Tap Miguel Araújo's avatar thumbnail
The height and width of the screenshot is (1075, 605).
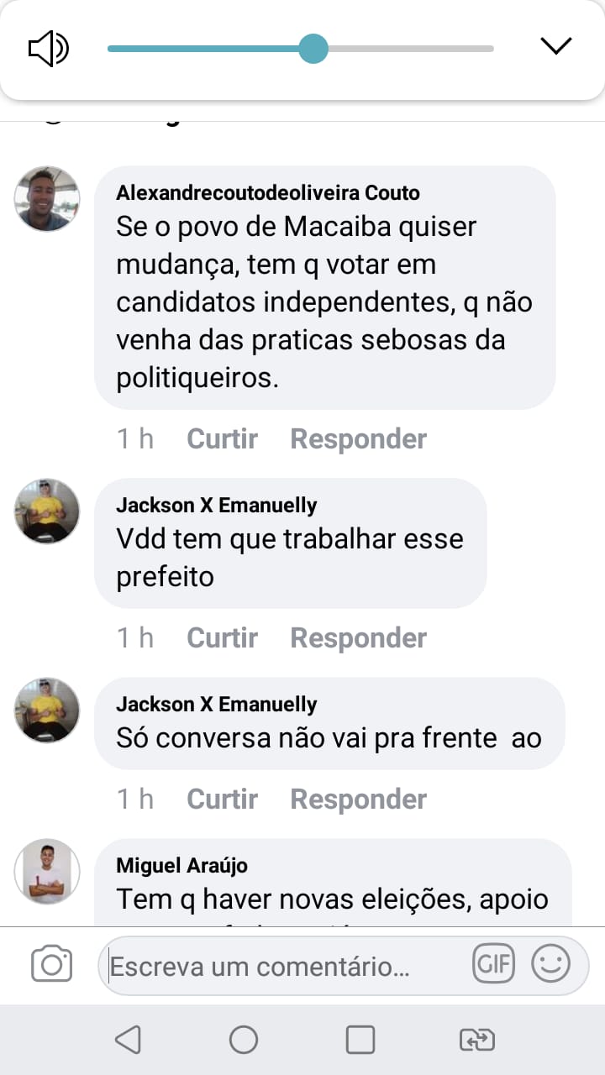point(47,871)
